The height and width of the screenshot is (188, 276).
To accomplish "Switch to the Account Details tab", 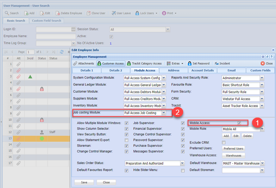I will click(202, 70).
